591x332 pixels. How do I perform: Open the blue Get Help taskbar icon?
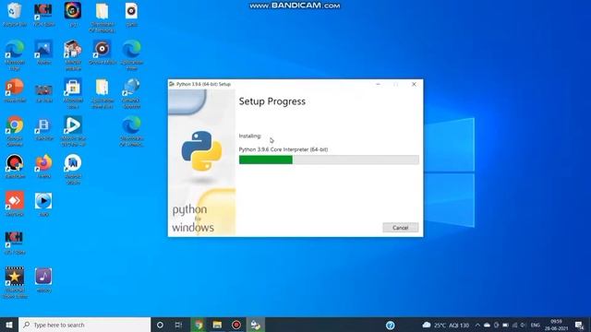[x=390, y=325]
